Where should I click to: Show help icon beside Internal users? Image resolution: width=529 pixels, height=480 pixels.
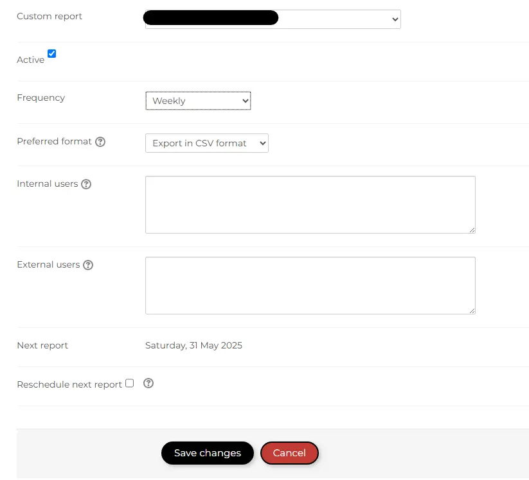click(86, 184)
